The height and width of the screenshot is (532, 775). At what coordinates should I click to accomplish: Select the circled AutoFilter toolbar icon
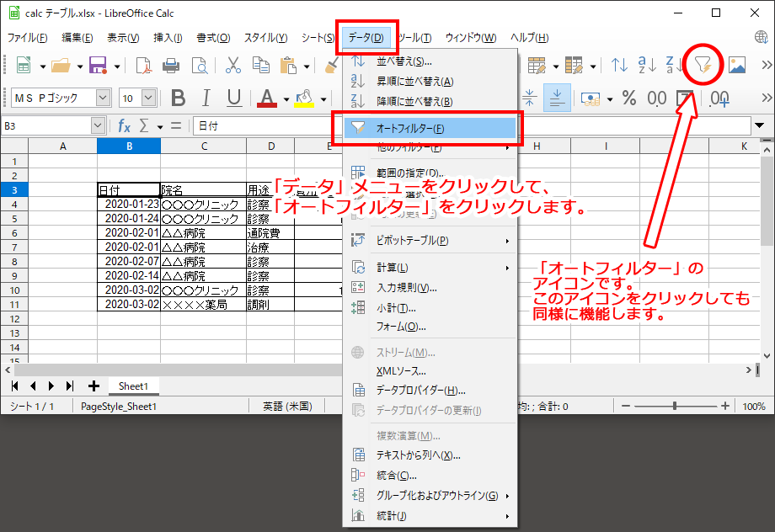coord(704,66)
